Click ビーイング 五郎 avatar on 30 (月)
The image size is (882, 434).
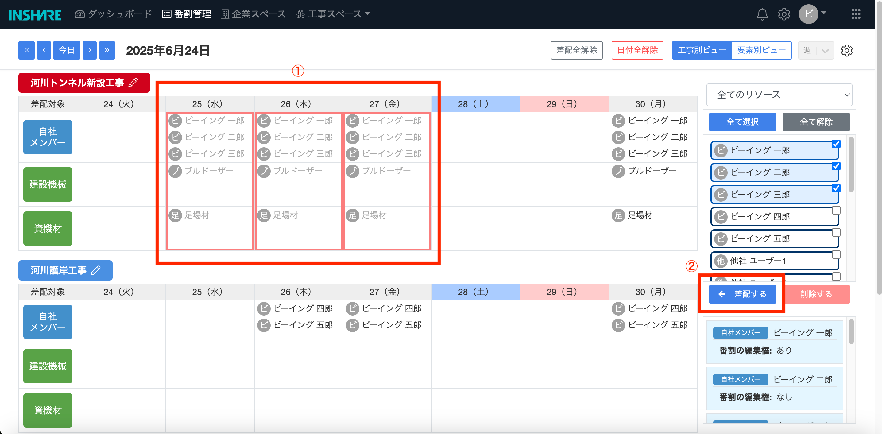[618, 325]
